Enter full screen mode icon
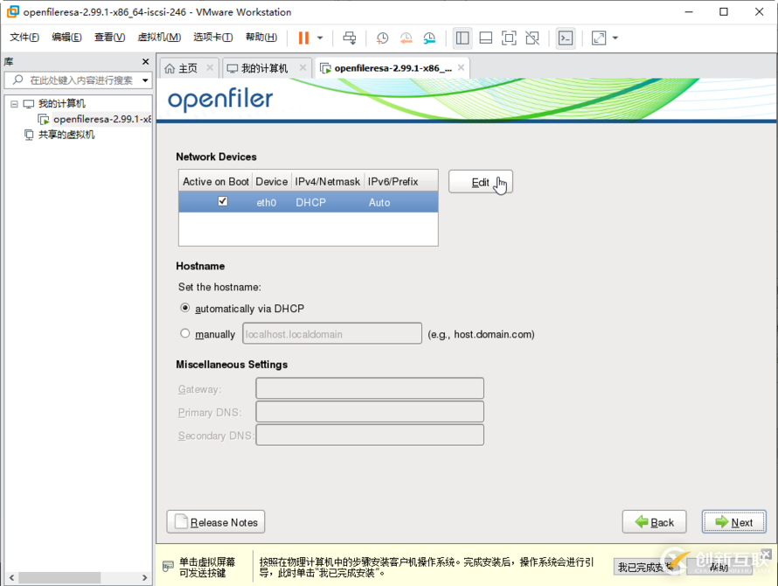This screenshot has height=586, width=778. [509, 38]
